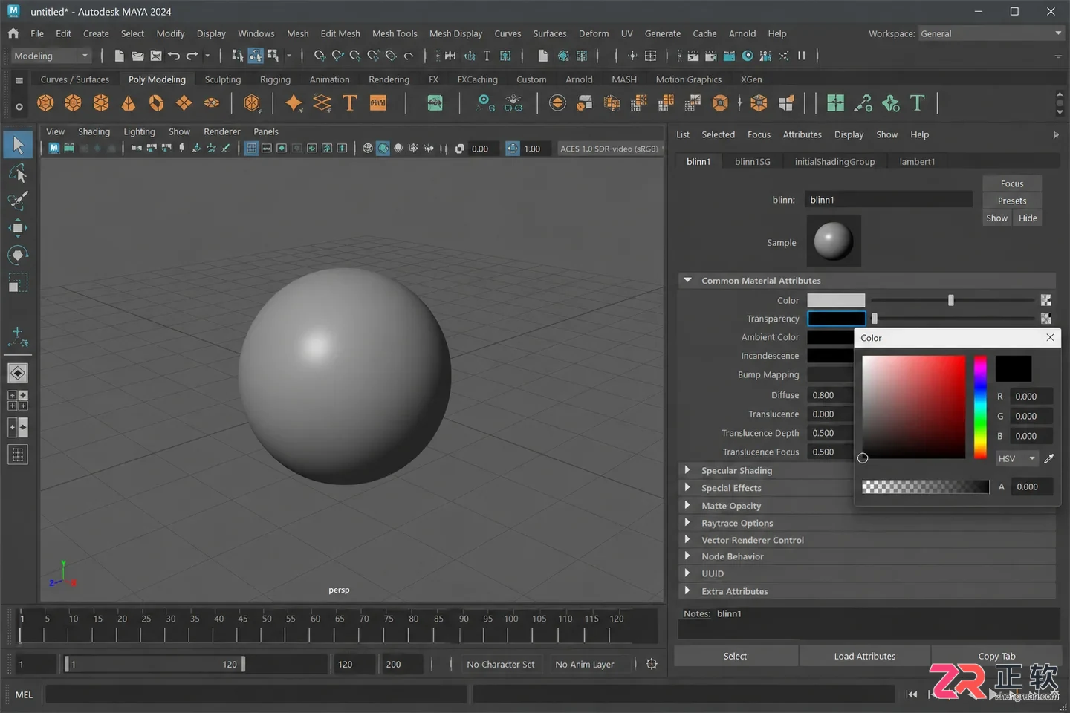Expand the Extra Attributes section
1070x713 pixels.
(687, 591)
